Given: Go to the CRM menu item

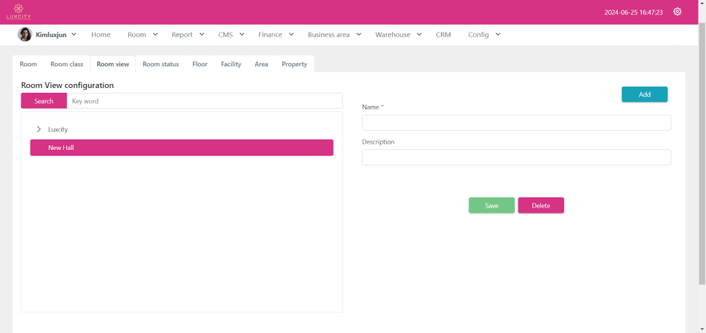Looking at the screenshot, I should [443, 34].
